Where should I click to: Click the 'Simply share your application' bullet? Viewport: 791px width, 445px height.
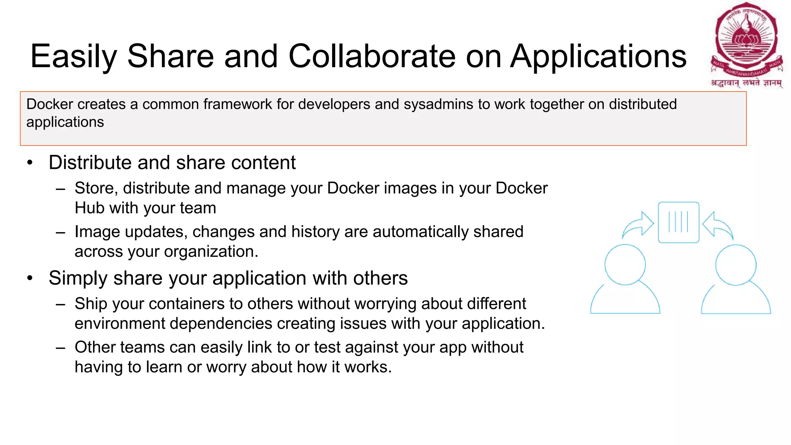228,278
